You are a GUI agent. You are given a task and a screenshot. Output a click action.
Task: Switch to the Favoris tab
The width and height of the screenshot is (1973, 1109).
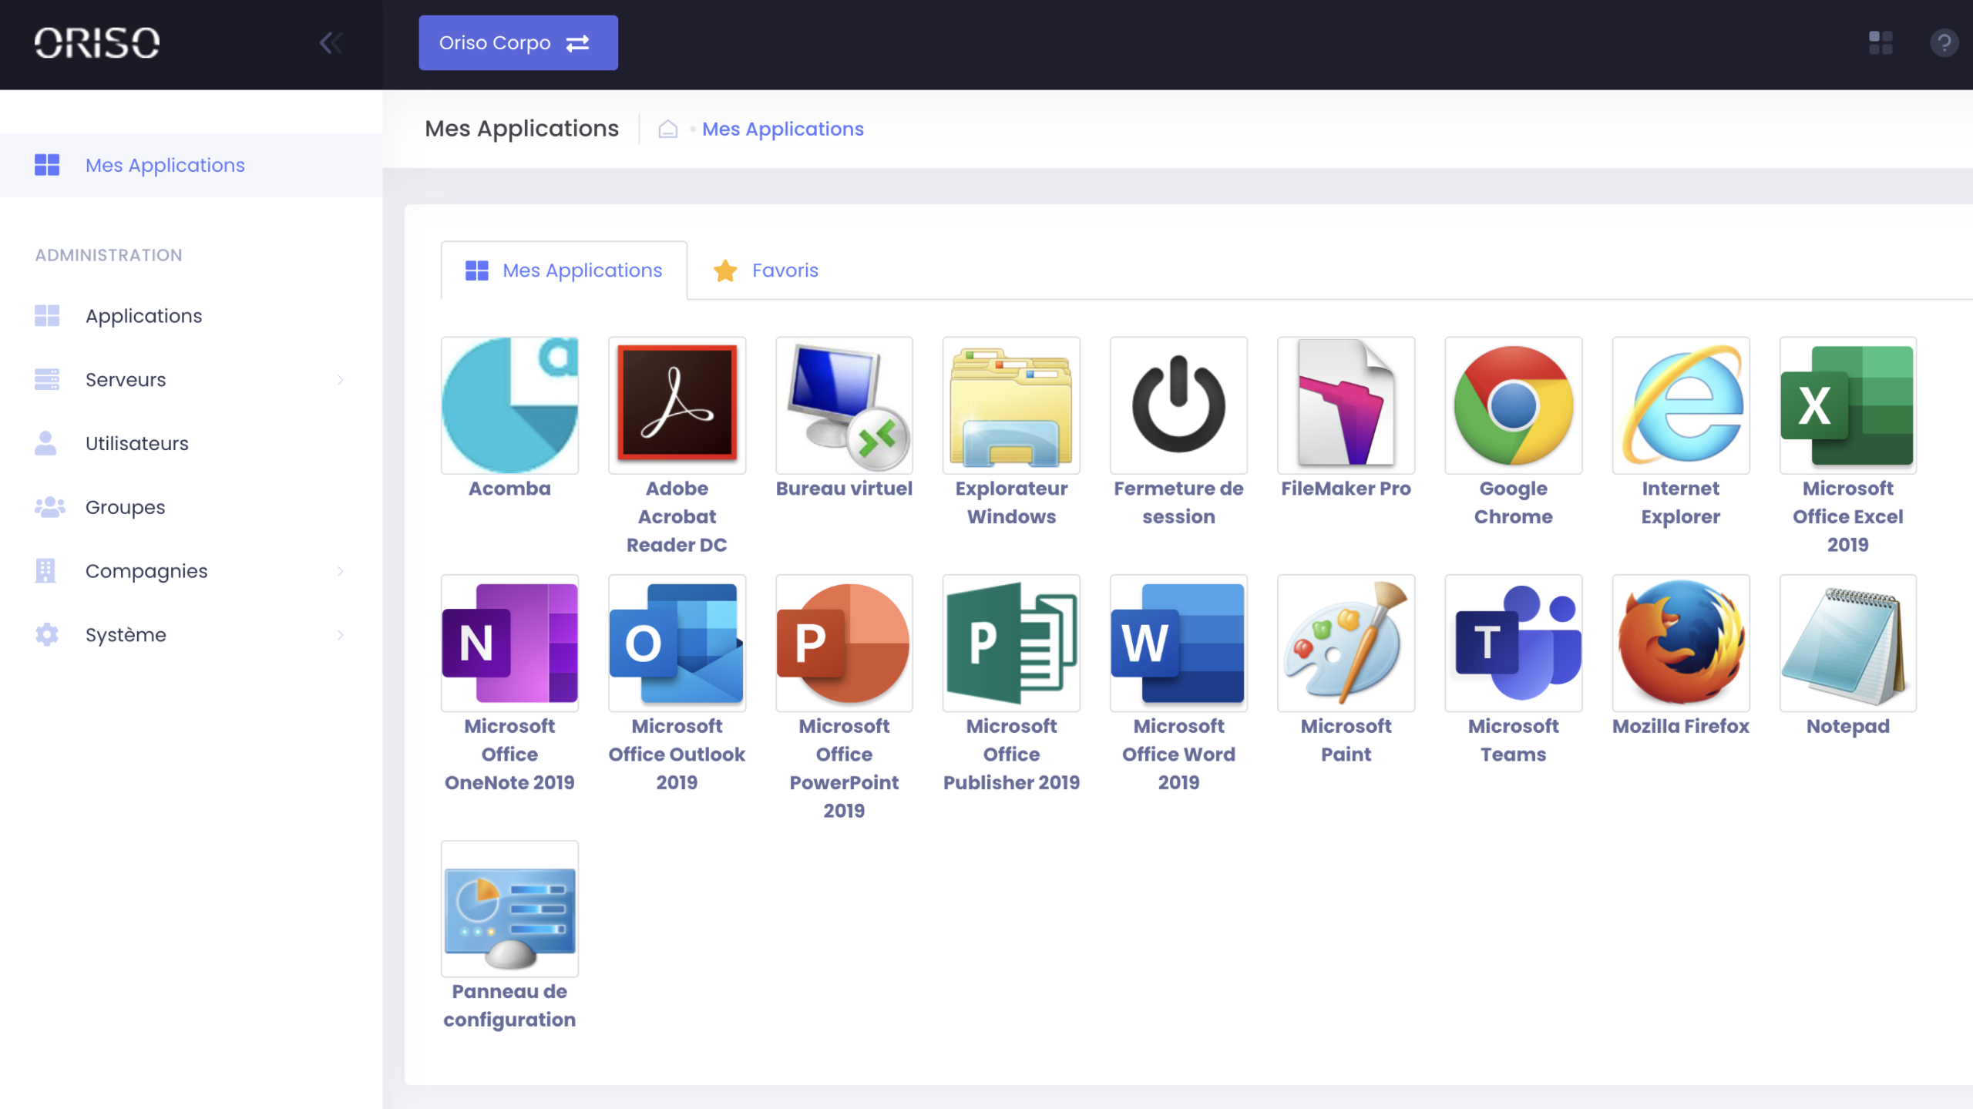(x=765, y=271)
